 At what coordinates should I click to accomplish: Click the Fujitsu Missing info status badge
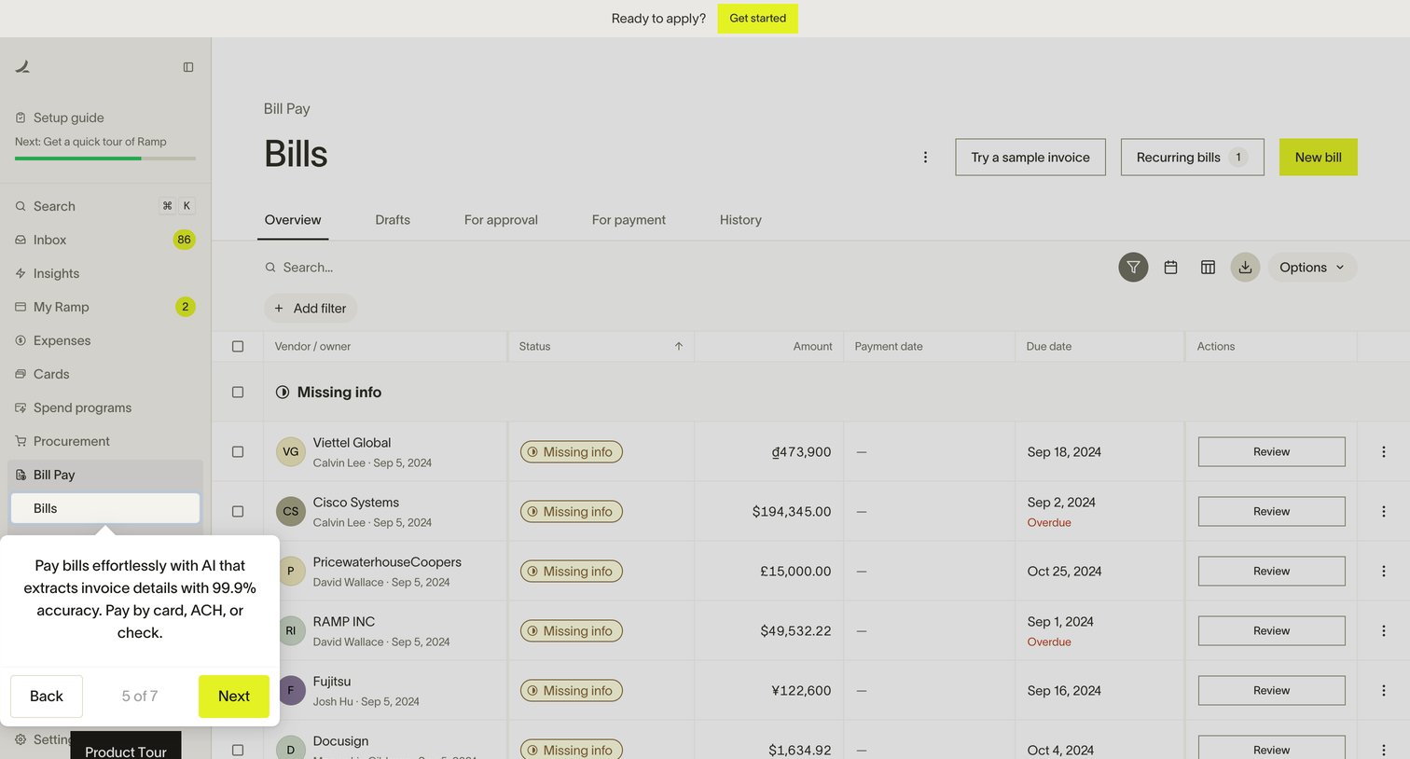pos(571,691)
